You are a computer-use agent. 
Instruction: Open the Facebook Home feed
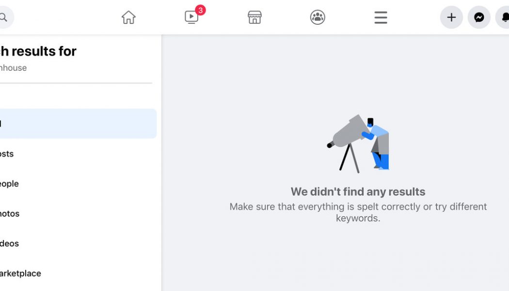click(x=128, y=17)
